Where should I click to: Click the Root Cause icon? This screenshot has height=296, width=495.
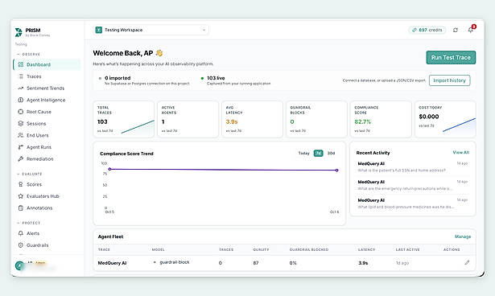pyautogui.click(x=21, y=112)
